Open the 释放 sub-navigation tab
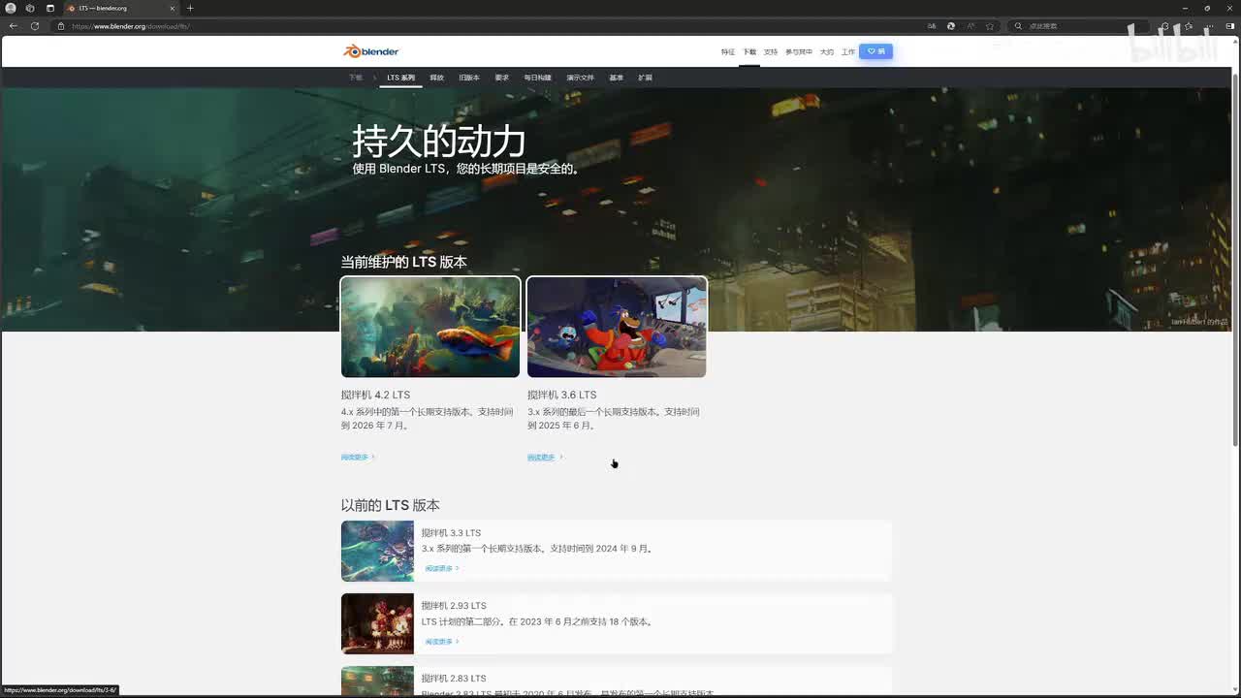This screenshot has height=698, width=1241. pyautogui.click(x=437, y=78)
